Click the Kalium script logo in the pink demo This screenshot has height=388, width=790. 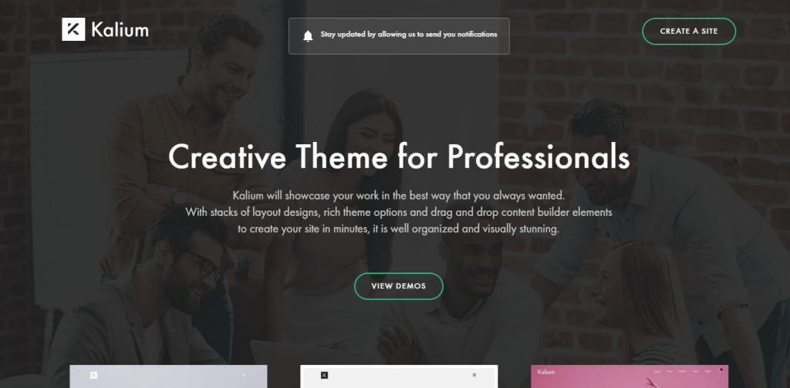point(546,372)
